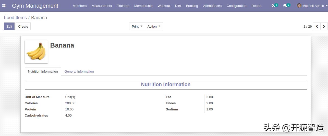Open the Diet menu
Screen dimensions: 328x136
(x=178, y=6)
